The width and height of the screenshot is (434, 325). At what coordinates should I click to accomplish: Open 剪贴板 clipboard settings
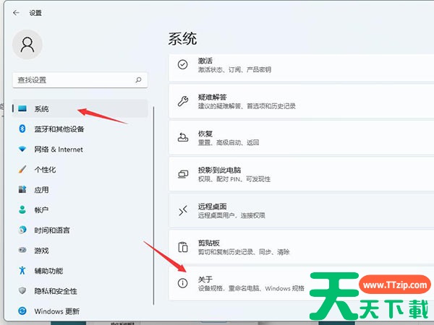tap(301, 247)
